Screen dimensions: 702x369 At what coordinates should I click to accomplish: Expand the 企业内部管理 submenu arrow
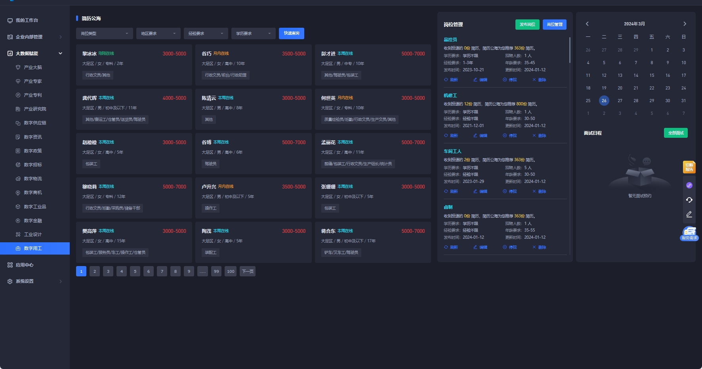(x=61, y=37)
